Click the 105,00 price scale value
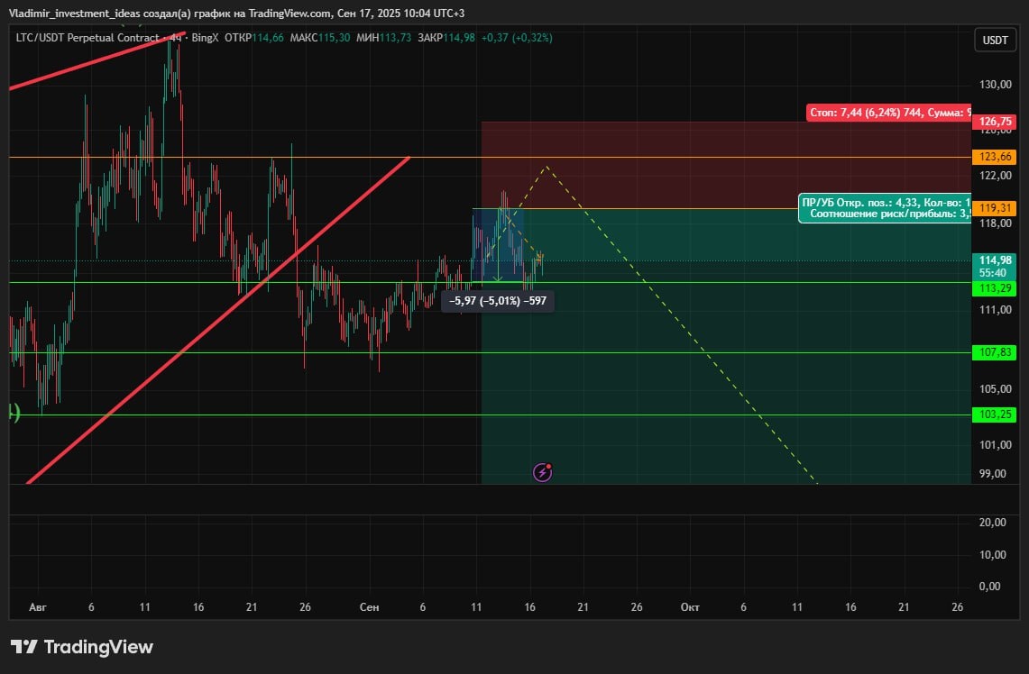 click(995, 388)
